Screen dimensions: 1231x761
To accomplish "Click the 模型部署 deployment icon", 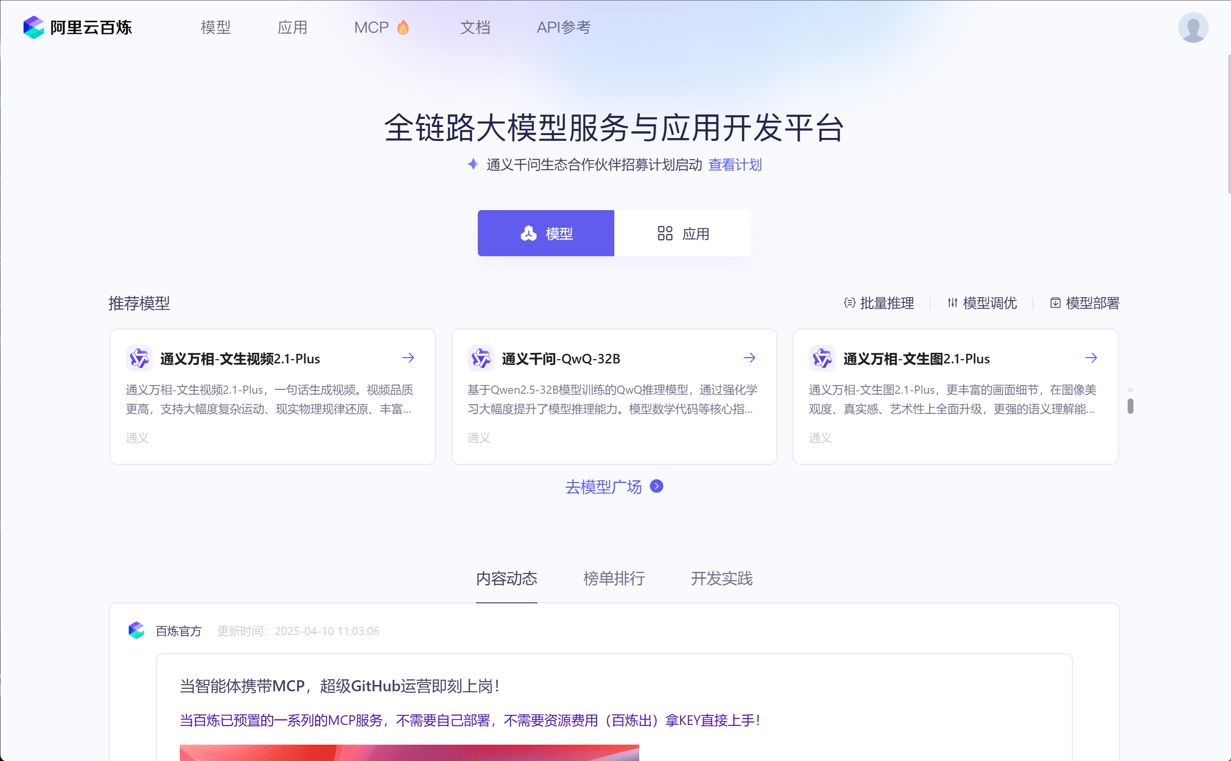I will 1056,303.
